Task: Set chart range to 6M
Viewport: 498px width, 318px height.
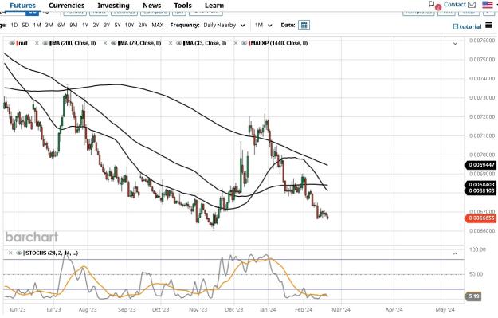Action: [x=61, y=25]
